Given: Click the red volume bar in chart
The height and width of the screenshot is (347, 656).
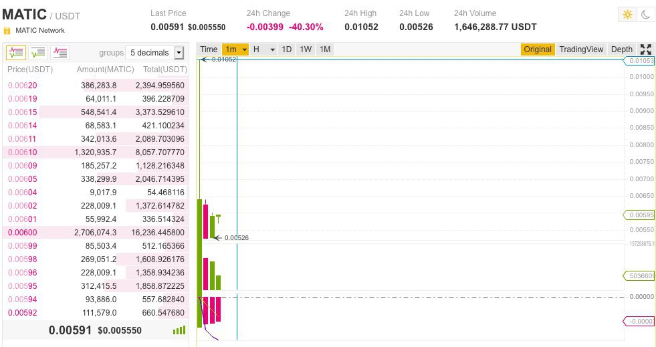Looking at the screenshot, I should pyautogui.click(x=205, y=274).
